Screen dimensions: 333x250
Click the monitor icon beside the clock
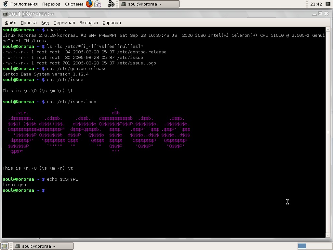[328, 4]
